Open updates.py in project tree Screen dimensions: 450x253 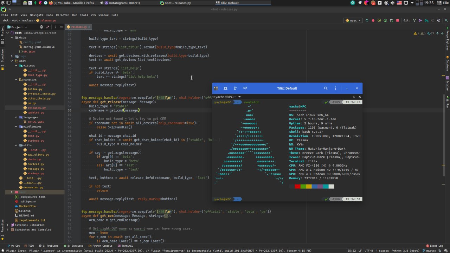[36, 112]
